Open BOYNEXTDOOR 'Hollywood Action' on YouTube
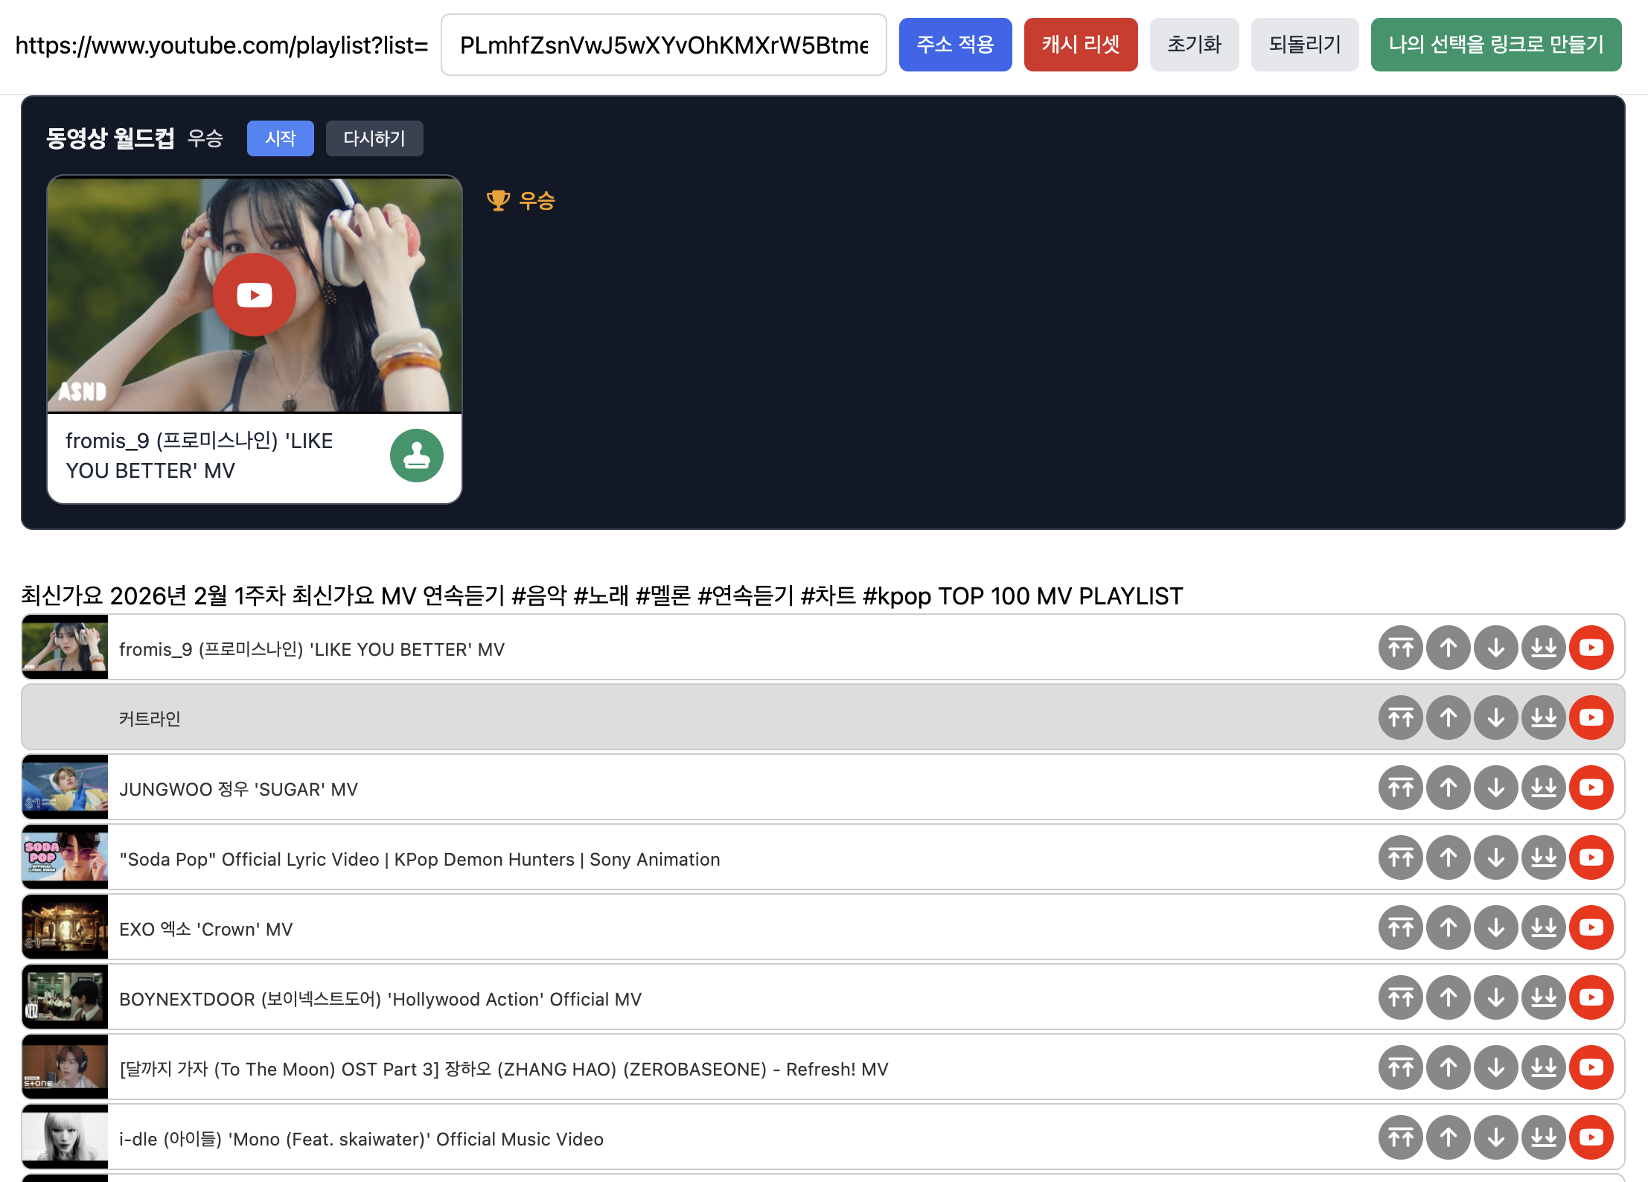The width and height of the screenshot is (1648, 1182). pos(1591,997)
